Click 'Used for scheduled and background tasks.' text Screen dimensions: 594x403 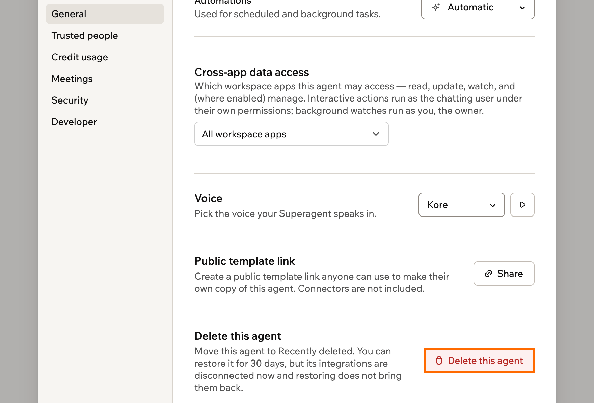click(288, 14)
